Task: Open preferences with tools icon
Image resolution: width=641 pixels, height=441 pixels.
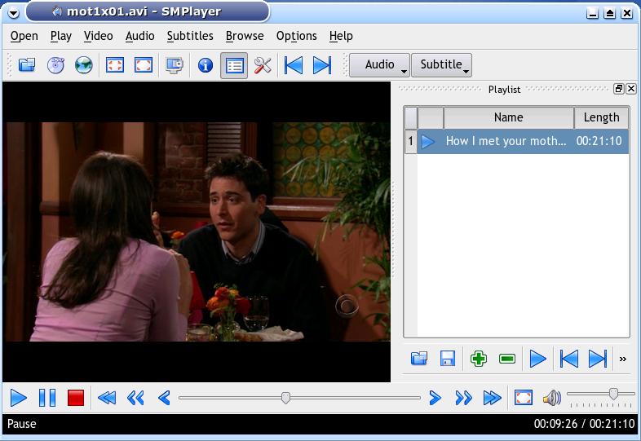Action: coord(263,65)
